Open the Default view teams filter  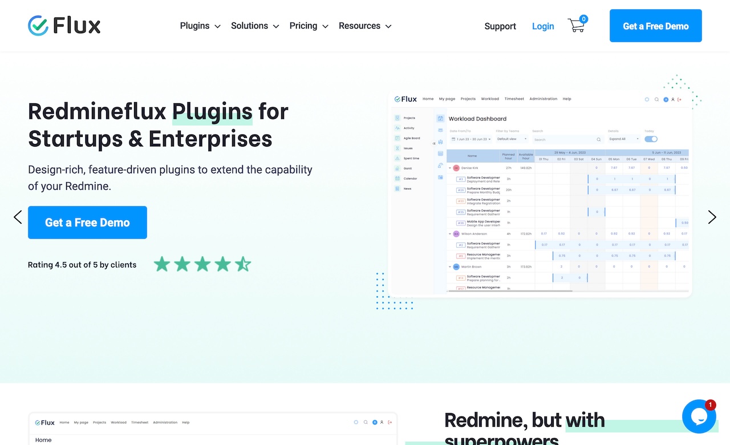pos(512,139)
